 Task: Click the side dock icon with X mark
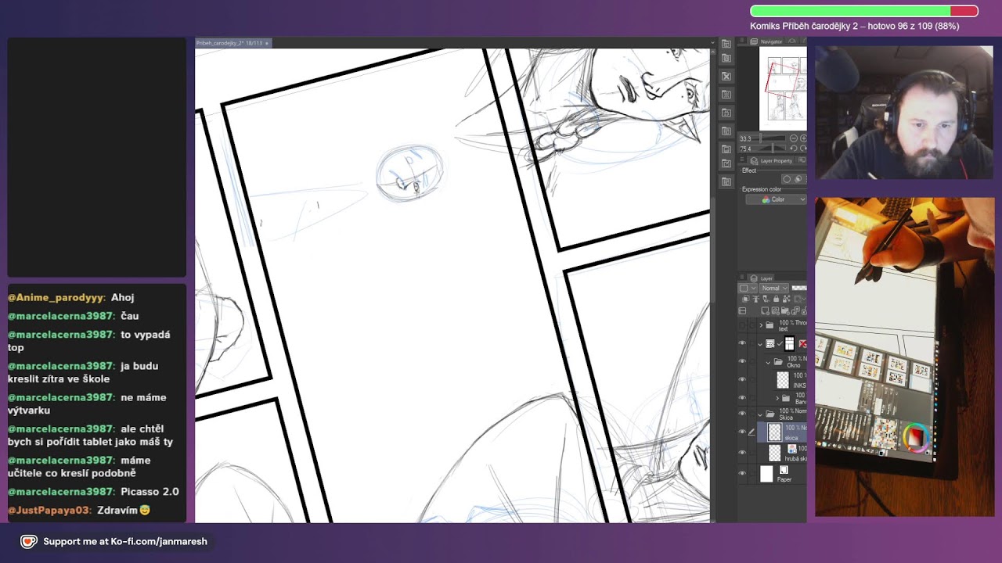[x=726, y=77]
